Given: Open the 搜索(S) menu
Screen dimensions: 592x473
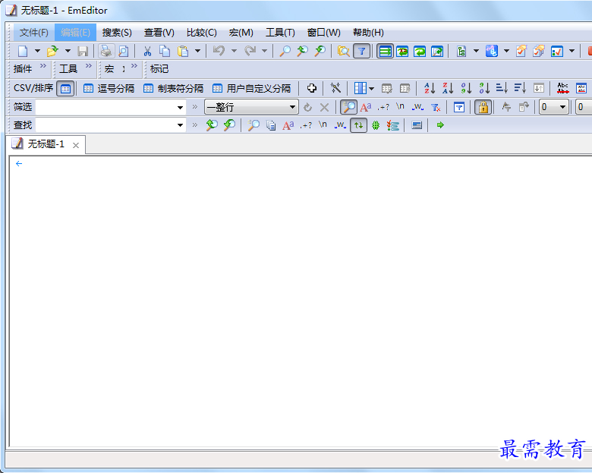Looking at the screenshot, I should 117,33.
